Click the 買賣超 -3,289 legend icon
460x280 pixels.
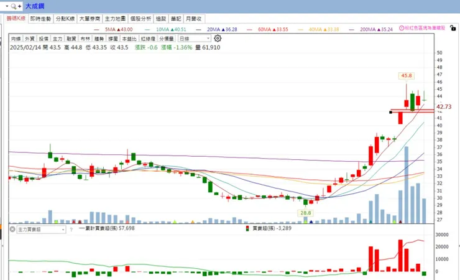coord(247,228)
